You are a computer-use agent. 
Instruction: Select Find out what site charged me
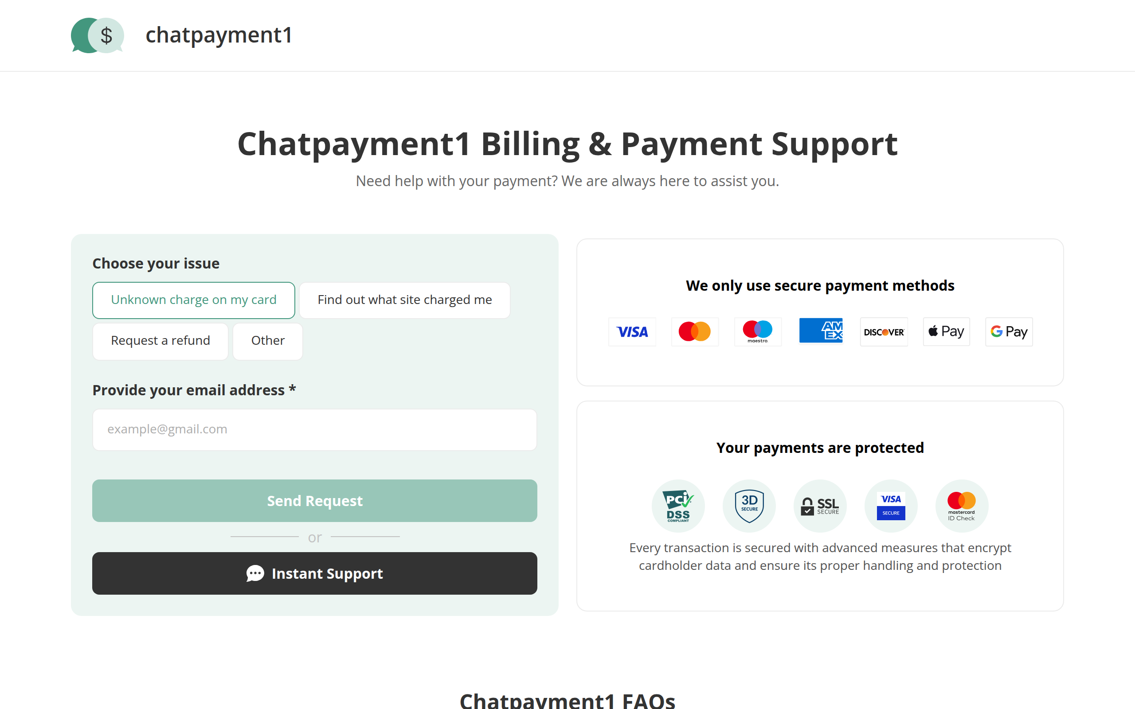405,300
